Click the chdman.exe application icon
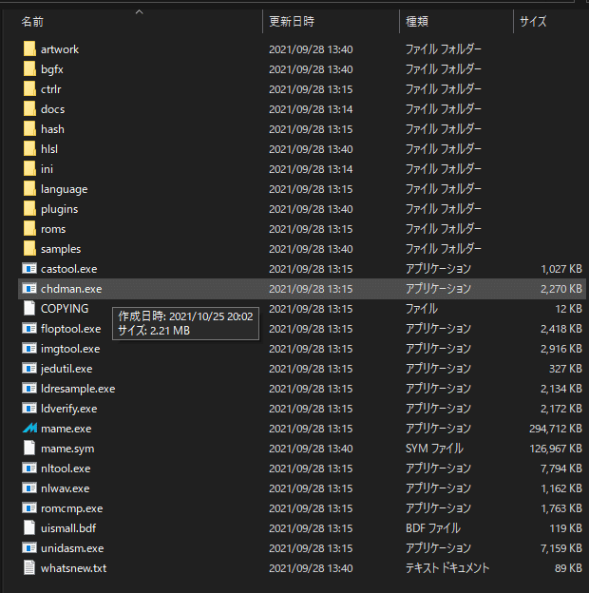This screenshot has height=593, width=589. pyautogui.click(x=29, y=289)
